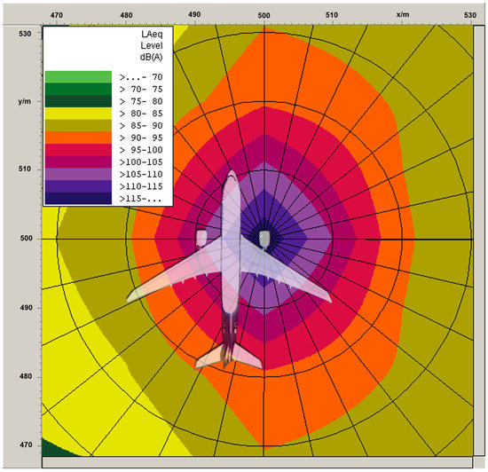
Task: Click the aircraft tail stabilizer
Action: click(229, 356)
